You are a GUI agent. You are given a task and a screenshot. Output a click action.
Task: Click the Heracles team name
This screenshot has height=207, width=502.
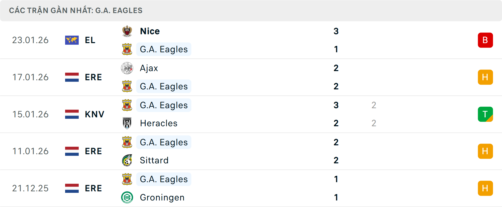[x=158, y=123]
